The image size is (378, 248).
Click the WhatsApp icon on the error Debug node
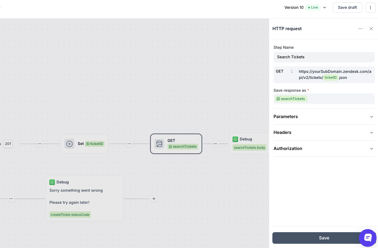click(52, 182)
